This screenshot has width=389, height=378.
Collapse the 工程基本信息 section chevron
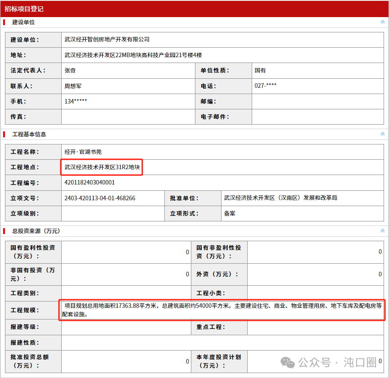(382, 134)
